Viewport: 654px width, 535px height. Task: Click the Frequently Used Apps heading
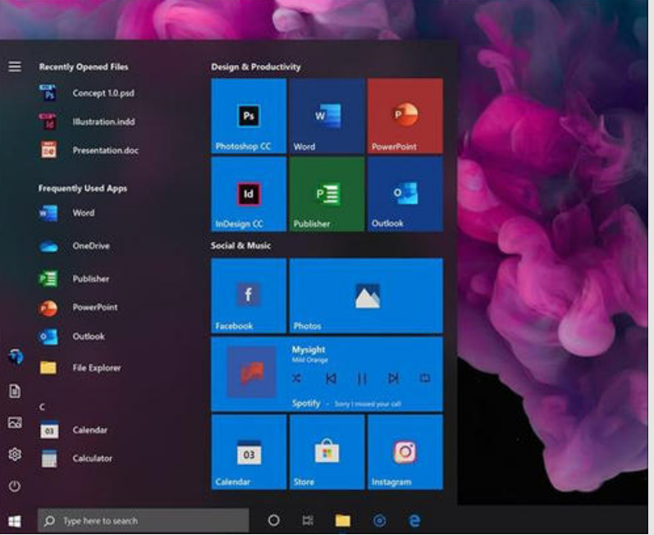tap(83, 189)
